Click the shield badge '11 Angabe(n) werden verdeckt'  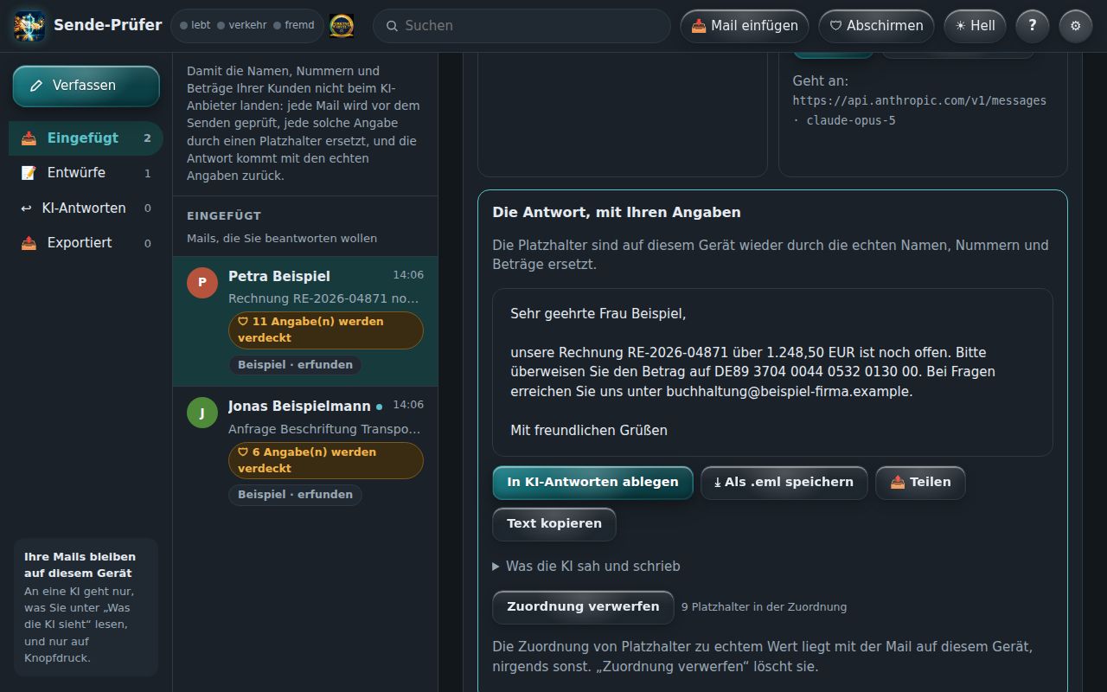click(326, 330)
